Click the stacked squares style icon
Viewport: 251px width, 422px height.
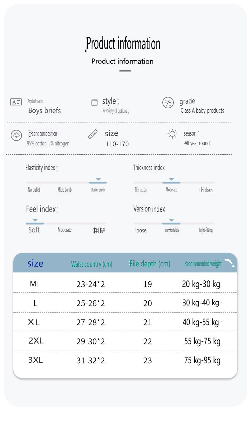click(x=95, y=102)
